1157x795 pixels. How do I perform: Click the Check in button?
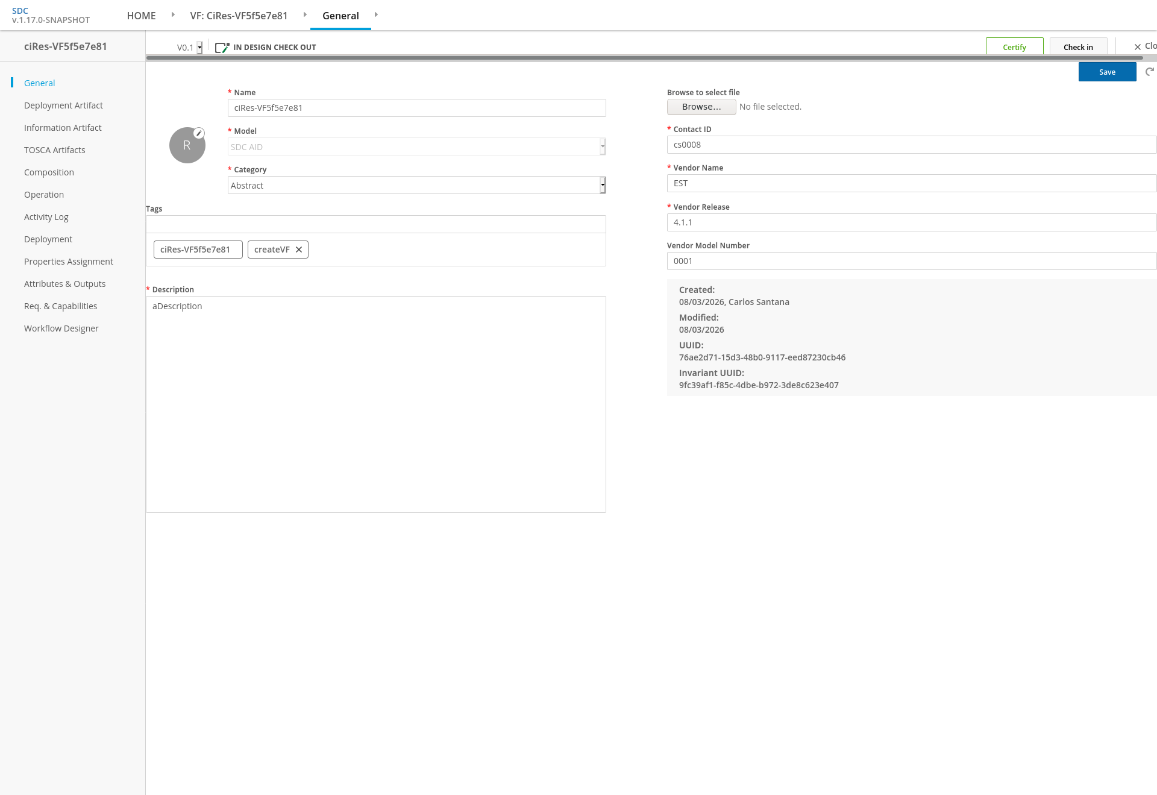click(x=1078, y=47)
